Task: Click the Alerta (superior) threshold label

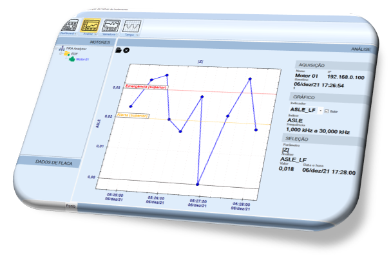Action: pyautogui.click(x=133, y=115)
